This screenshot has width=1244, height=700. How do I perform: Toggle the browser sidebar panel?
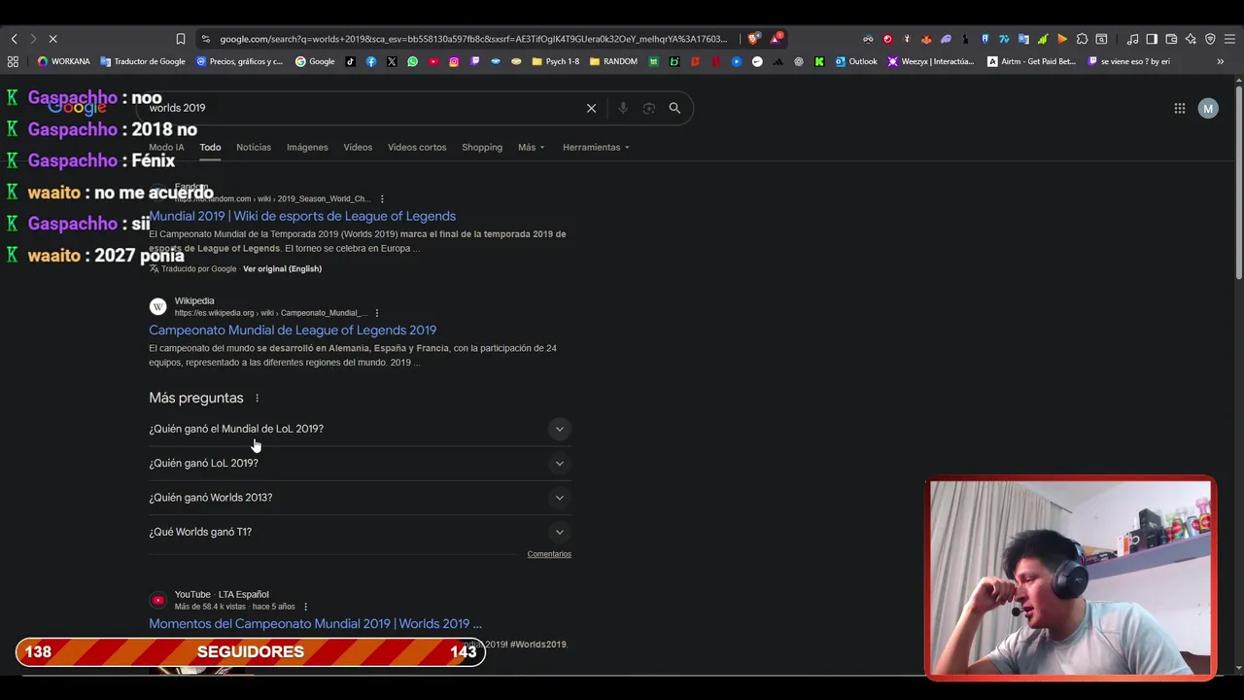(x=1152, y=39)
